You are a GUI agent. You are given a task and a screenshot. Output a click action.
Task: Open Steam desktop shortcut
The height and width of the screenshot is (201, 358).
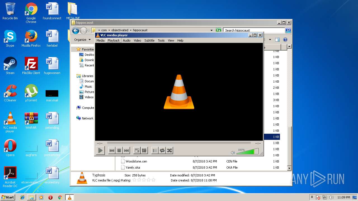click(x=10, y=66)
